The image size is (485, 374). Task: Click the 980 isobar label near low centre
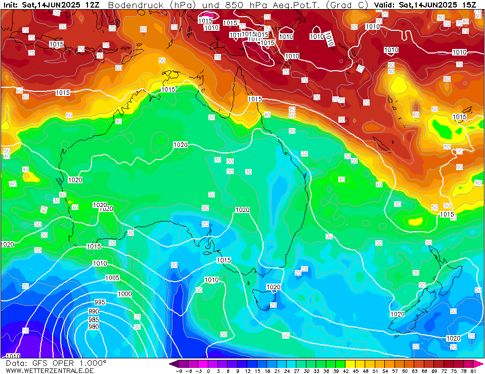[x=94, y=327]
